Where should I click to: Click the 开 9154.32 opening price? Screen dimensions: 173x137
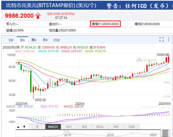(x=29, y=47)
